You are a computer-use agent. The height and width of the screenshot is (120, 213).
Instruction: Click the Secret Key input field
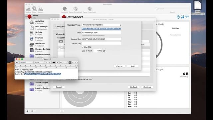coord(102,44)
